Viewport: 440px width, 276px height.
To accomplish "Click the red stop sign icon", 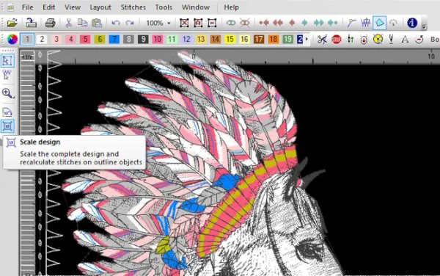I will click(336, 40).
